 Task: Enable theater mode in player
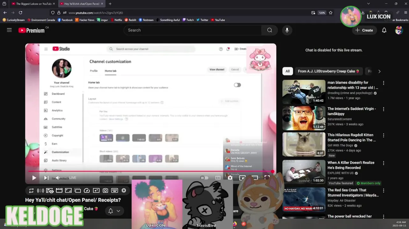point(255,178)
